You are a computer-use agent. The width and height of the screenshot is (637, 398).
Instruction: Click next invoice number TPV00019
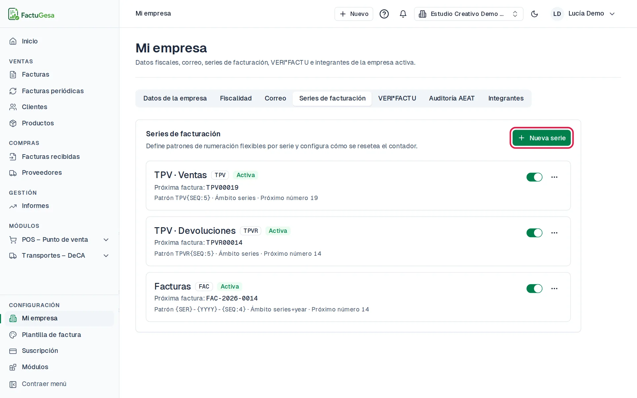222,187
